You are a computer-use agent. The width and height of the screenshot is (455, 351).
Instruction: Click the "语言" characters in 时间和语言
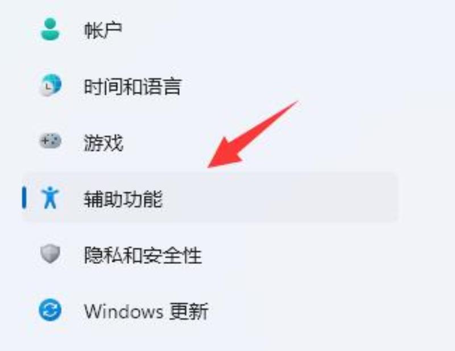[x=162, y=86]
